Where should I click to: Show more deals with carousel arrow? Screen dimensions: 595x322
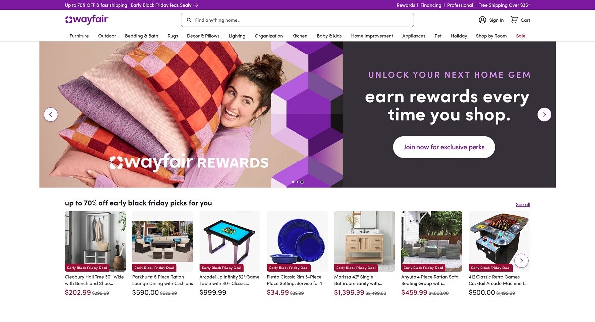pyautogui.click(x=521, y=260)
